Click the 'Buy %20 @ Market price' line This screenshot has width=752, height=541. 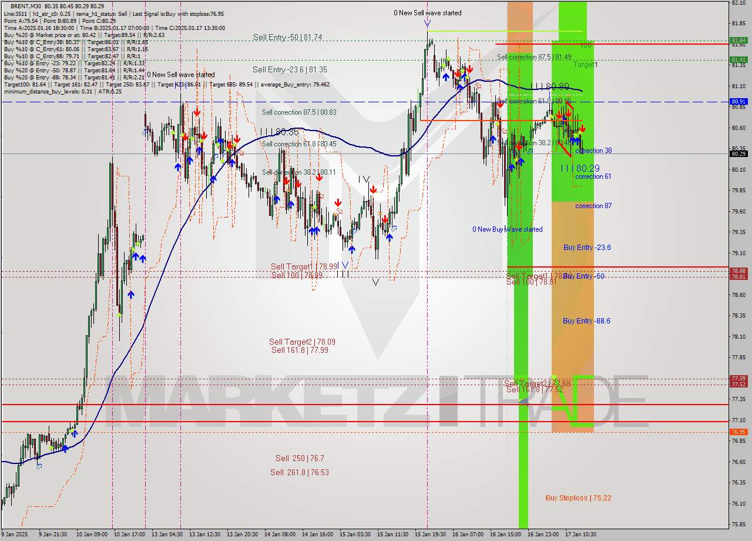pyautogui.click(x=84, y=35)
